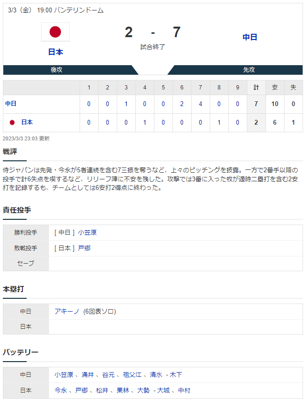Viewport: 305px width, 403px height.
Task: Open losing pitcher 戸郷 link
Action: click(x=84, y=248)
